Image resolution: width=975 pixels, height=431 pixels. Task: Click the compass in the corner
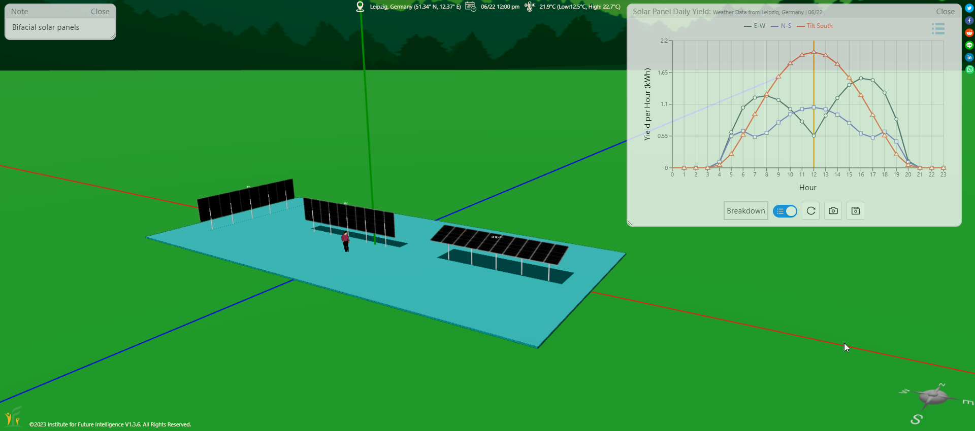pyautogui.click(x=932, y=397)
